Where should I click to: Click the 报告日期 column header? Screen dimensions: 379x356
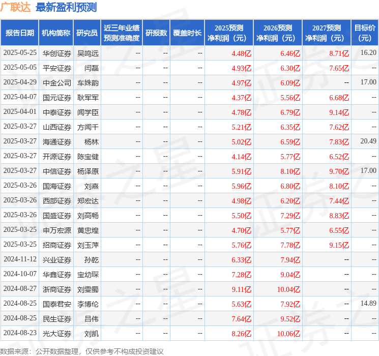[19, 33]
